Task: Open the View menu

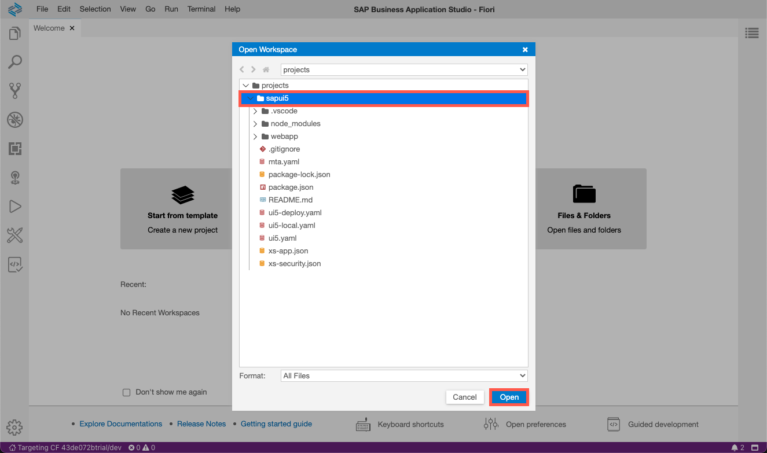Action: [x=128, y=9]
